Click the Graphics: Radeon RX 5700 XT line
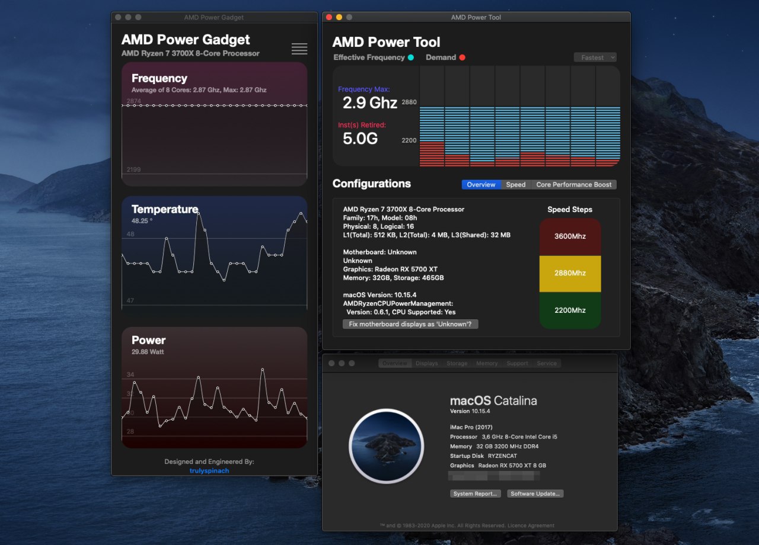This screenshot has height=545, width=759. [x=390, y=269]
